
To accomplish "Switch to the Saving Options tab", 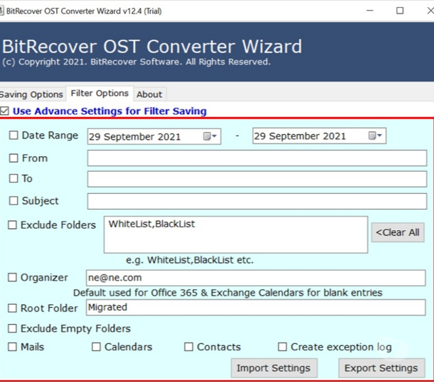I will point(31,94).
